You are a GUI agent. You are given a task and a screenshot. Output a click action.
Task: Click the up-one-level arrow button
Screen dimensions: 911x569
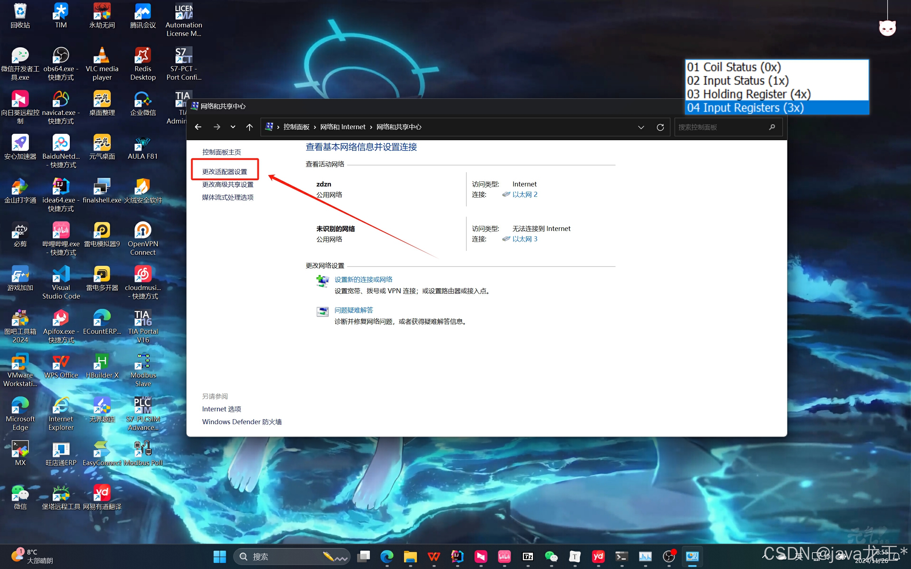249,127
